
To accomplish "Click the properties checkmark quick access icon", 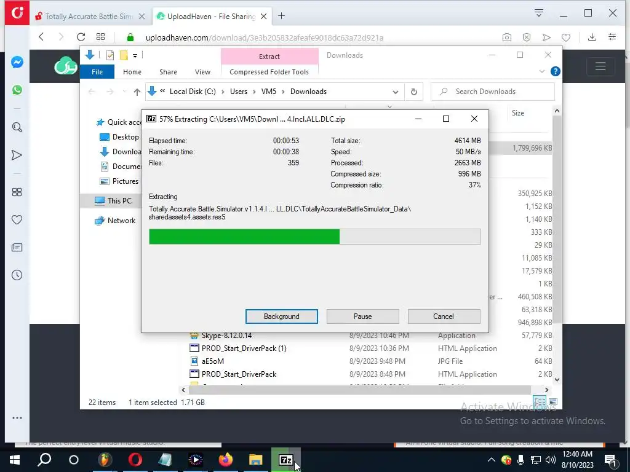I will click(x=110, y=55).
